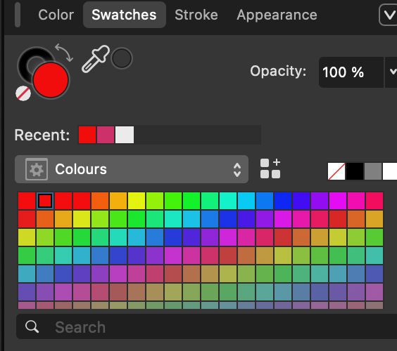The width and height of the screenshot is (397, 351).
Task: Click the magnifier search icon
Action: [x=32, y=326]
